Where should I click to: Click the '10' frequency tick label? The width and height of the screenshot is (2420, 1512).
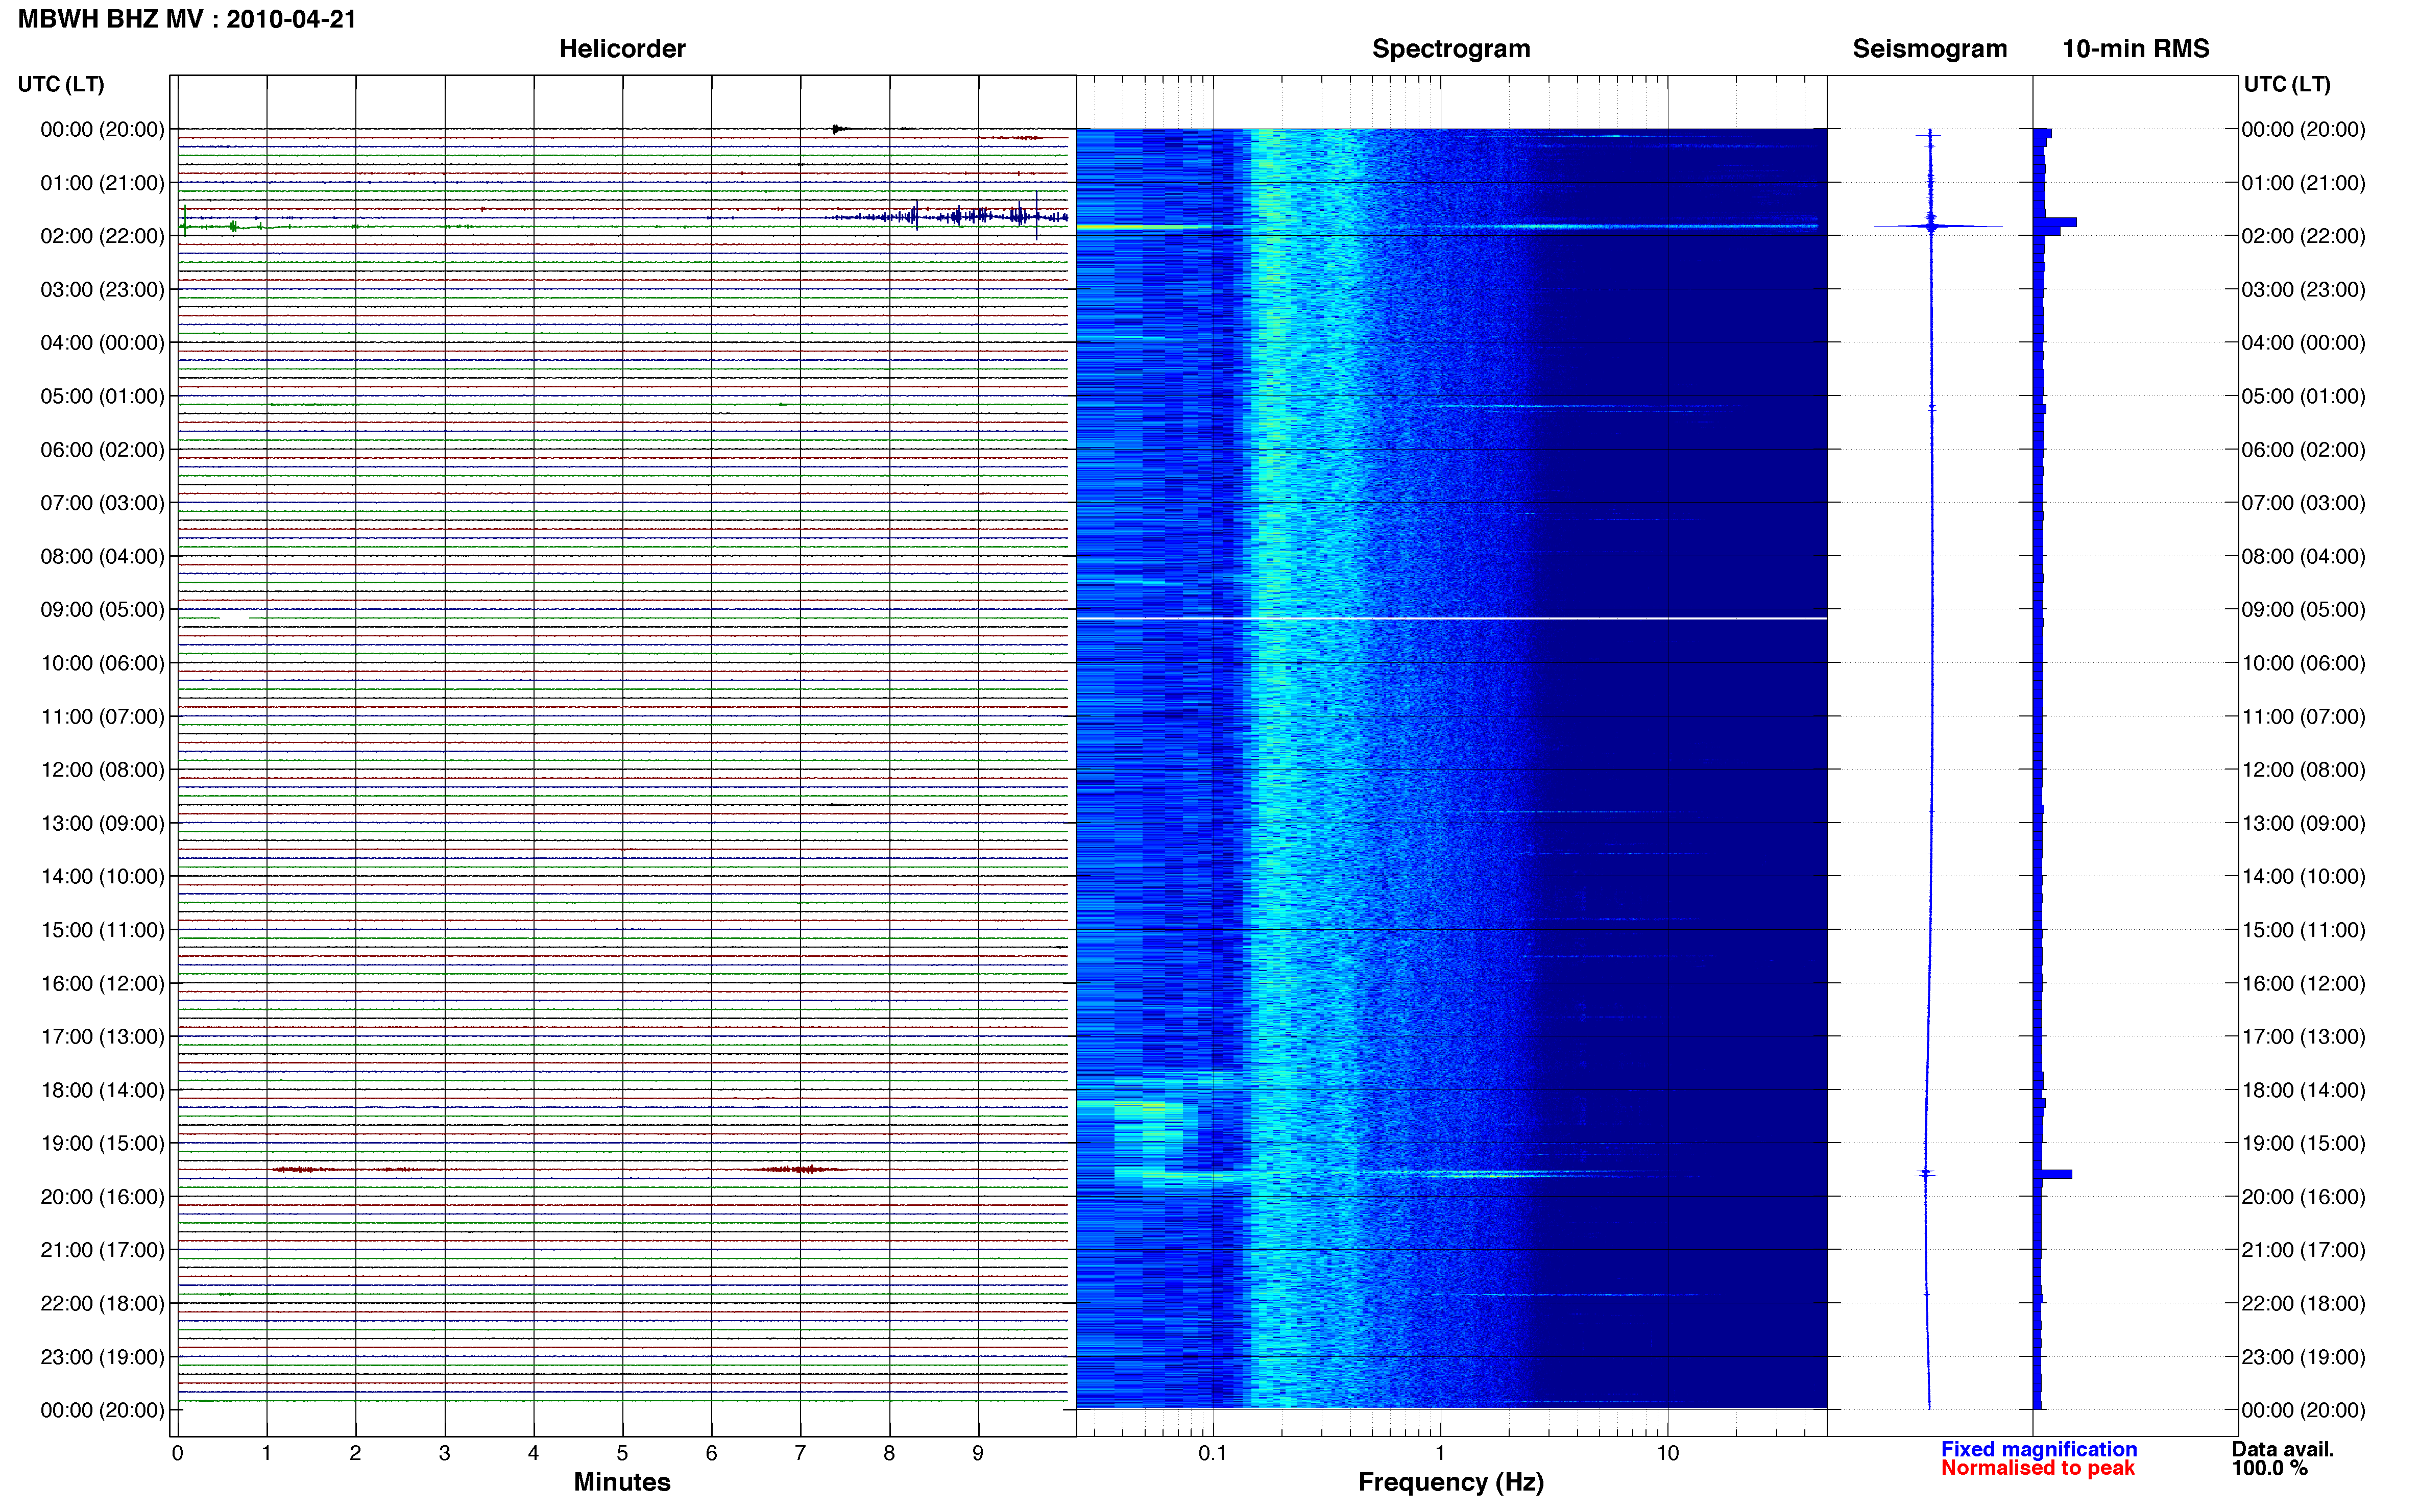pos(1667,1453)
